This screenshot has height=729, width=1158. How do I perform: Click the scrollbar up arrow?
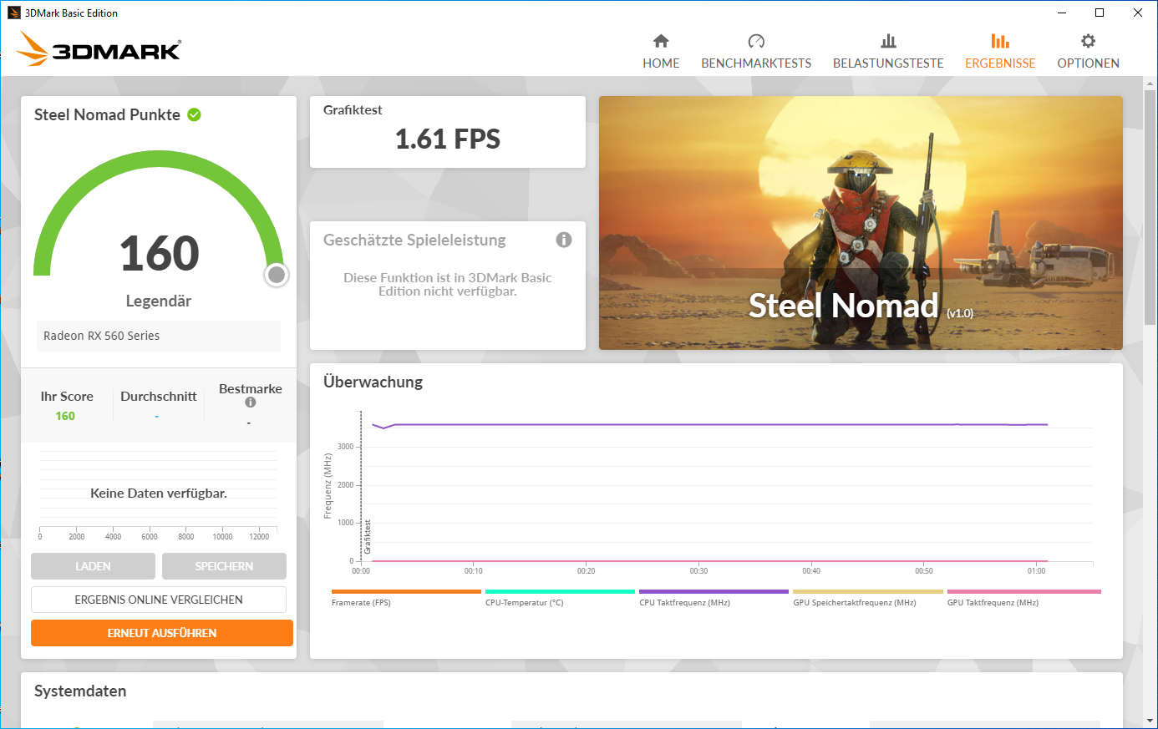coord(1150,84)
